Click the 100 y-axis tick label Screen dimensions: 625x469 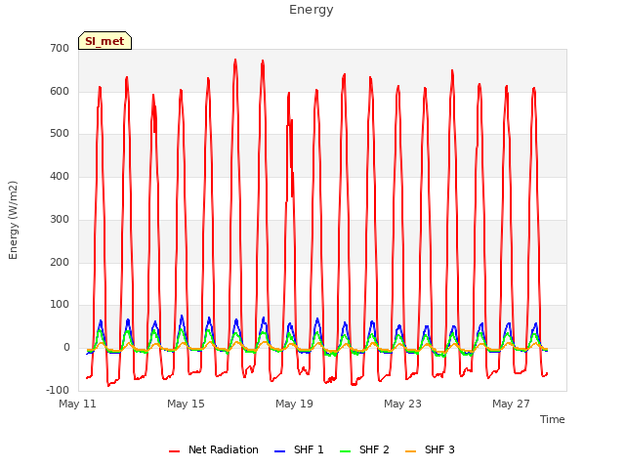[60, 305]
